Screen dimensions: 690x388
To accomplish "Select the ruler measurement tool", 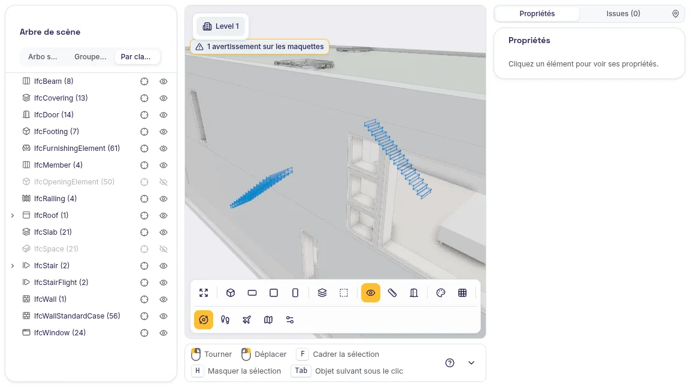I will coord(392,293).
